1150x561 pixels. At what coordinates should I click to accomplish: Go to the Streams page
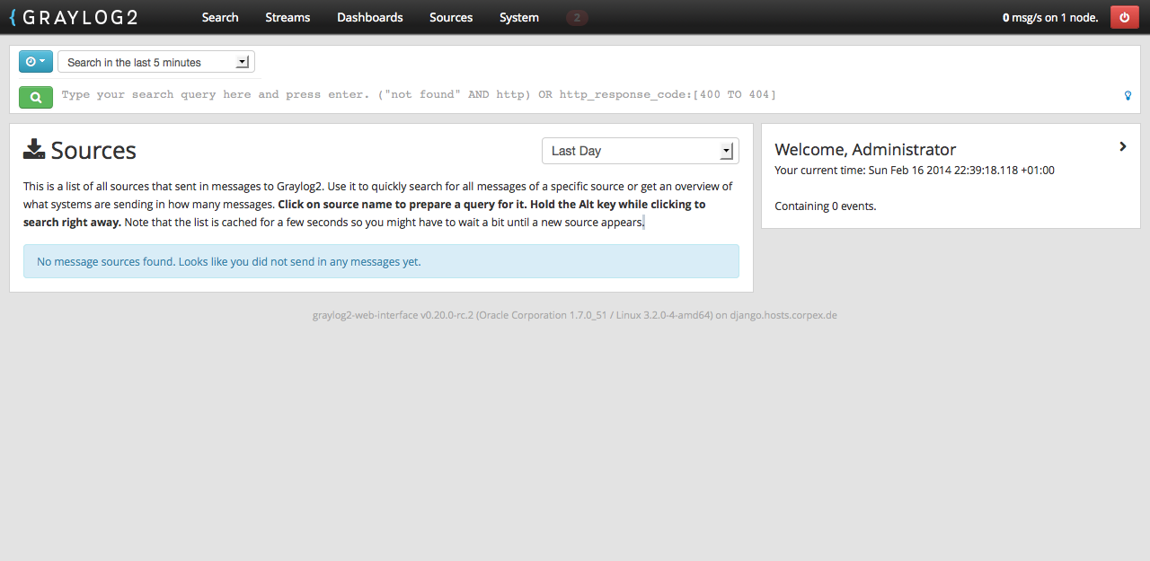pos(287,17)
